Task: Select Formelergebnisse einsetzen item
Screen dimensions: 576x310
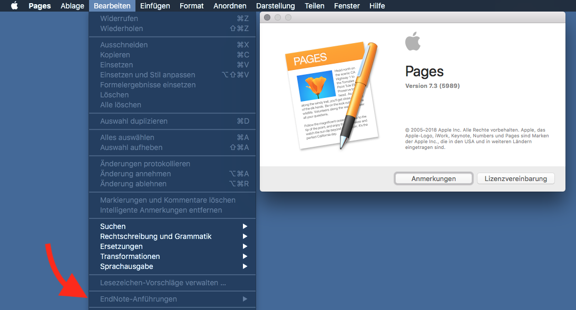Action: point(172,85)
